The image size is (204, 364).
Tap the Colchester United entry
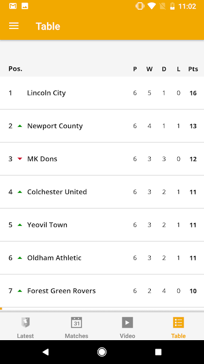[x=102, y=192]
